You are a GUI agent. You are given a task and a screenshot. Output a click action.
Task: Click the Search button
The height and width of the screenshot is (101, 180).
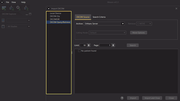click(x=133, y=45)
